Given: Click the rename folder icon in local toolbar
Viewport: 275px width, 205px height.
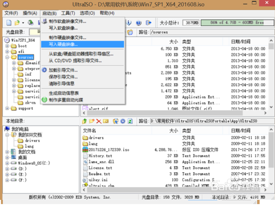Looking at the screenshot, I should [106, 121].
